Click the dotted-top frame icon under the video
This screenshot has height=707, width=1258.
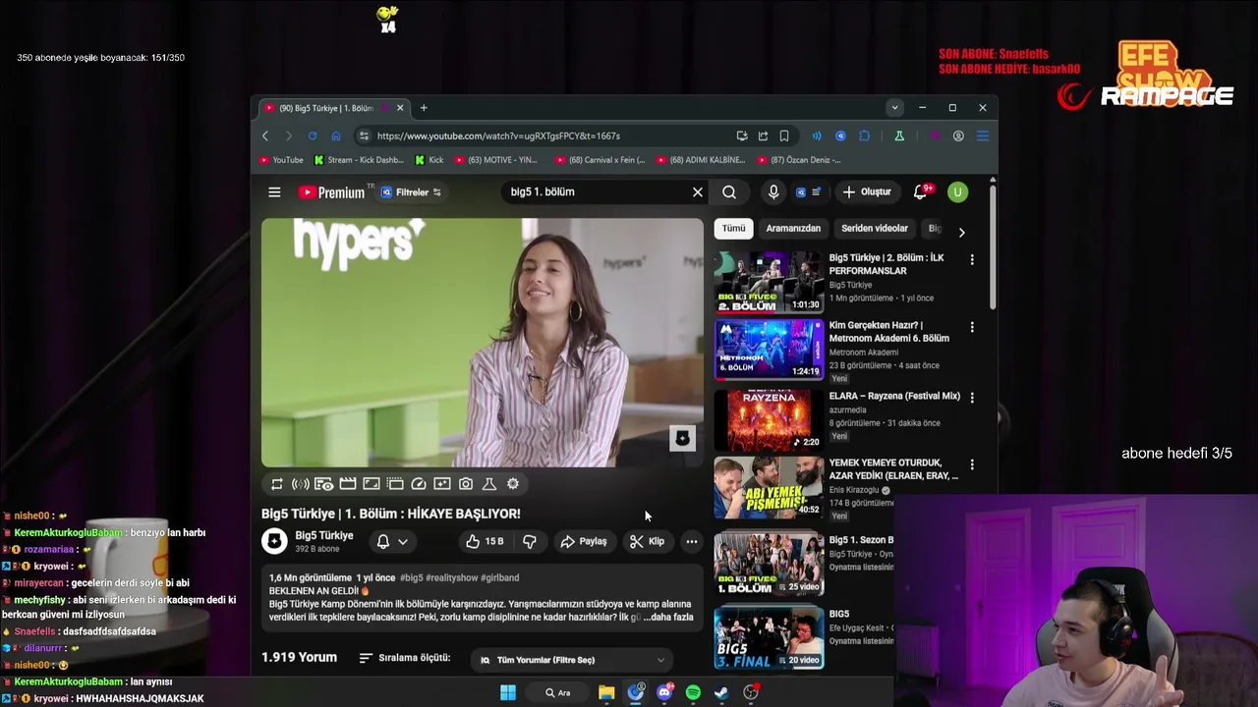[x=395, y=484]
